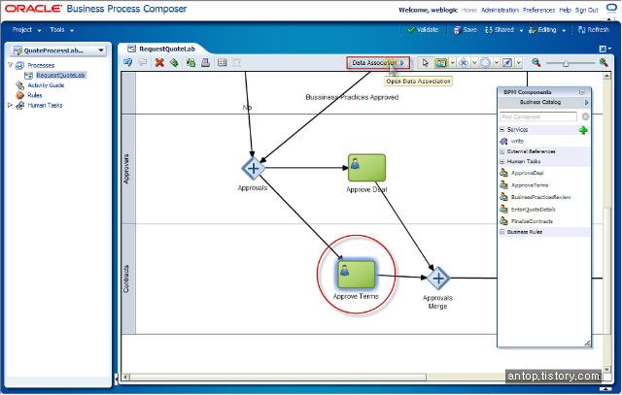The height and width of the screenshot is (395, 622).
Task: Select the green activity/task tool
Action: (440, 62)
